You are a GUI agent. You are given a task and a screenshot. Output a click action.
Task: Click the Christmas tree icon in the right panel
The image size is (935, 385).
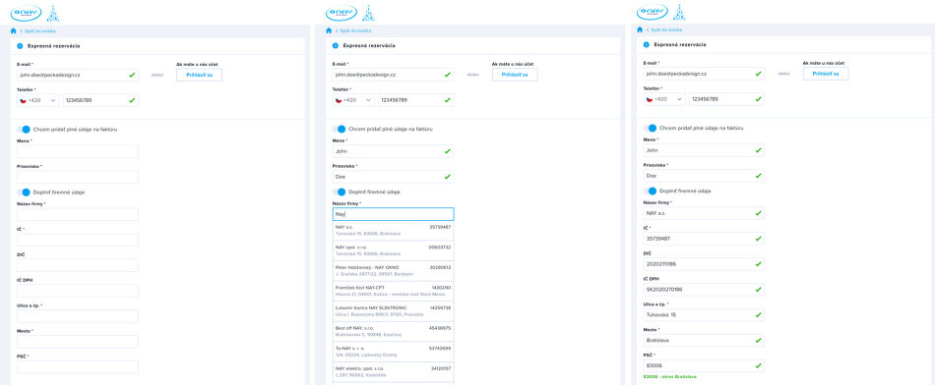[679, 12]
